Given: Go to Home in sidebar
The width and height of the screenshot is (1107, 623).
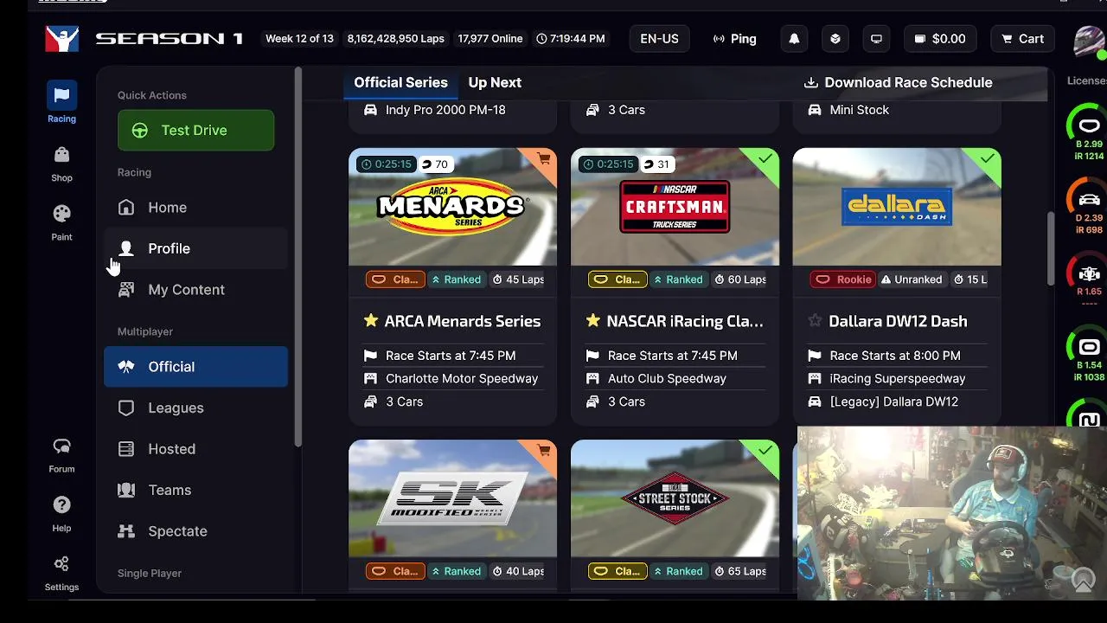Looking at the screenshot, I should 195,208.
